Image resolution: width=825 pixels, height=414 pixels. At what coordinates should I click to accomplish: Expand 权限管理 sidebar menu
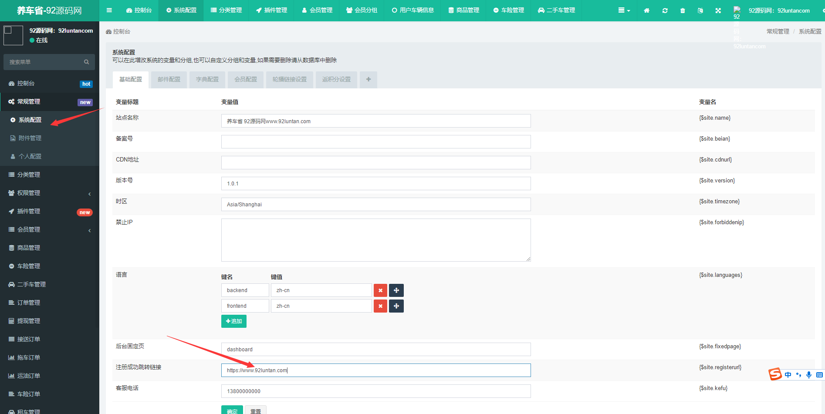click(50, 193)
